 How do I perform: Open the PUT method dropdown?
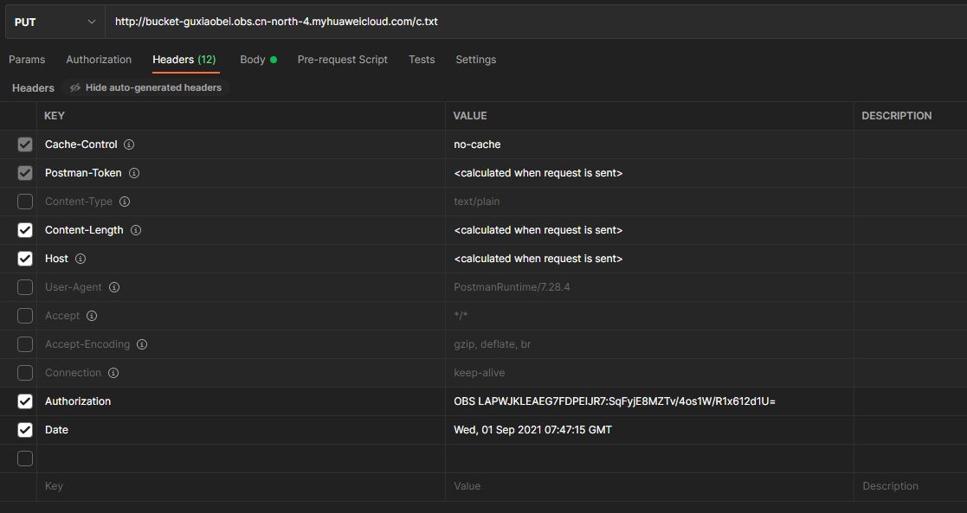[55, 22]
